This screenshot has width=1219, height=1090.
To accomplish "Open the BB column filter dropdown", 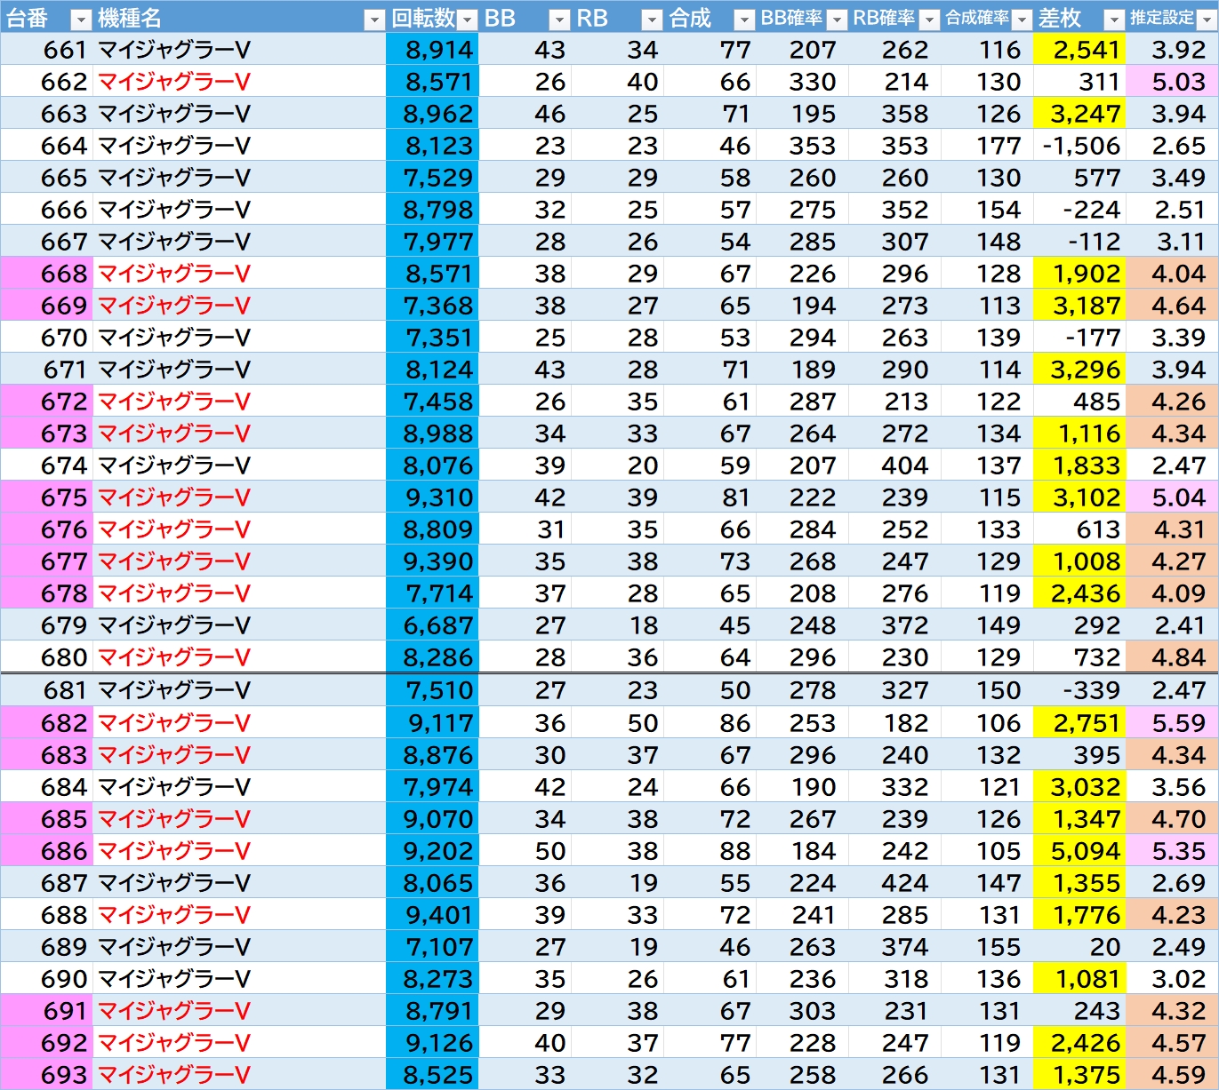I will tap(559, 20).
